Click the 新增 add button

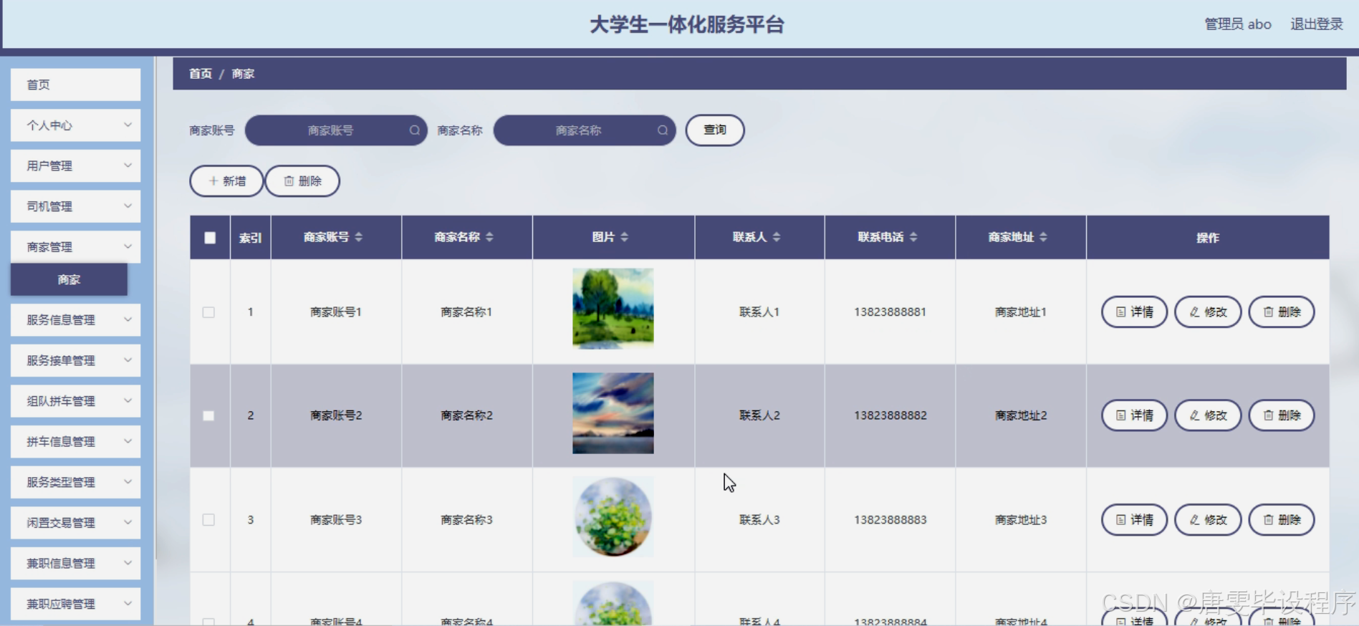[x=226, y=181]
